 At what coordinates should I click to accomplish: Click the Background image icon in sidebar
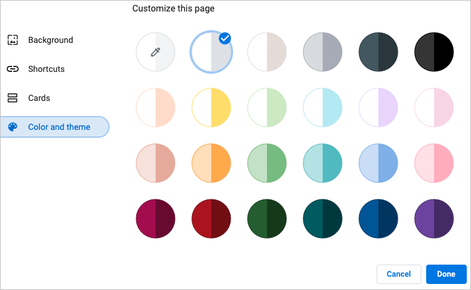(13, 40)
